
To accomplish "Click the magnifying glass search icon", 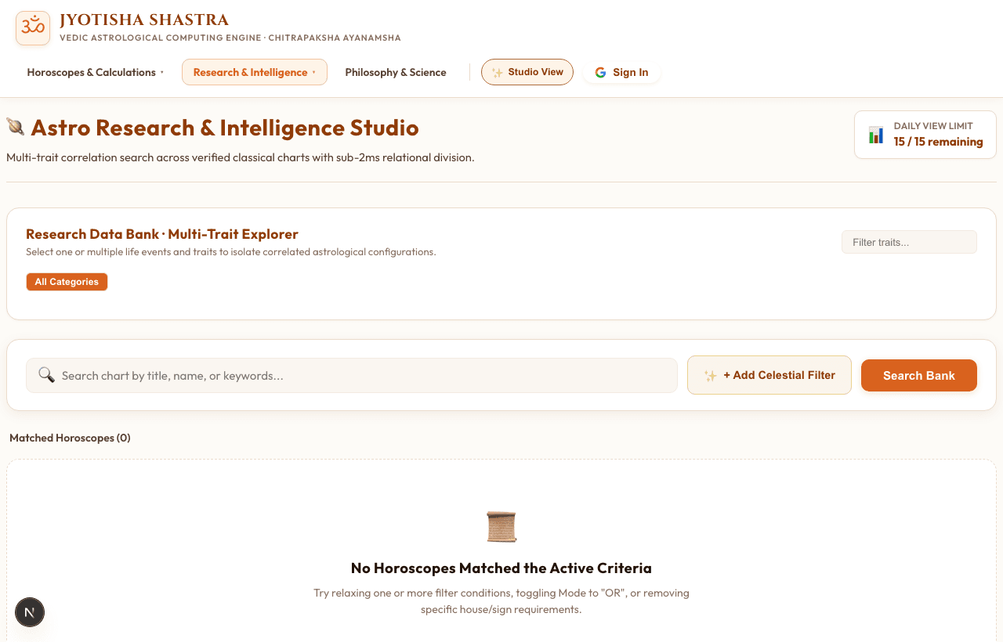I will coord(46,375).
